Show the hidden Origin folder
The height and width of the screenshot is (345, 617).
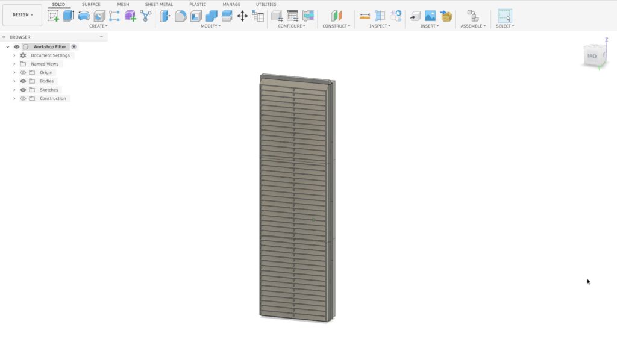pyautogui.click(x=23, y=73)
